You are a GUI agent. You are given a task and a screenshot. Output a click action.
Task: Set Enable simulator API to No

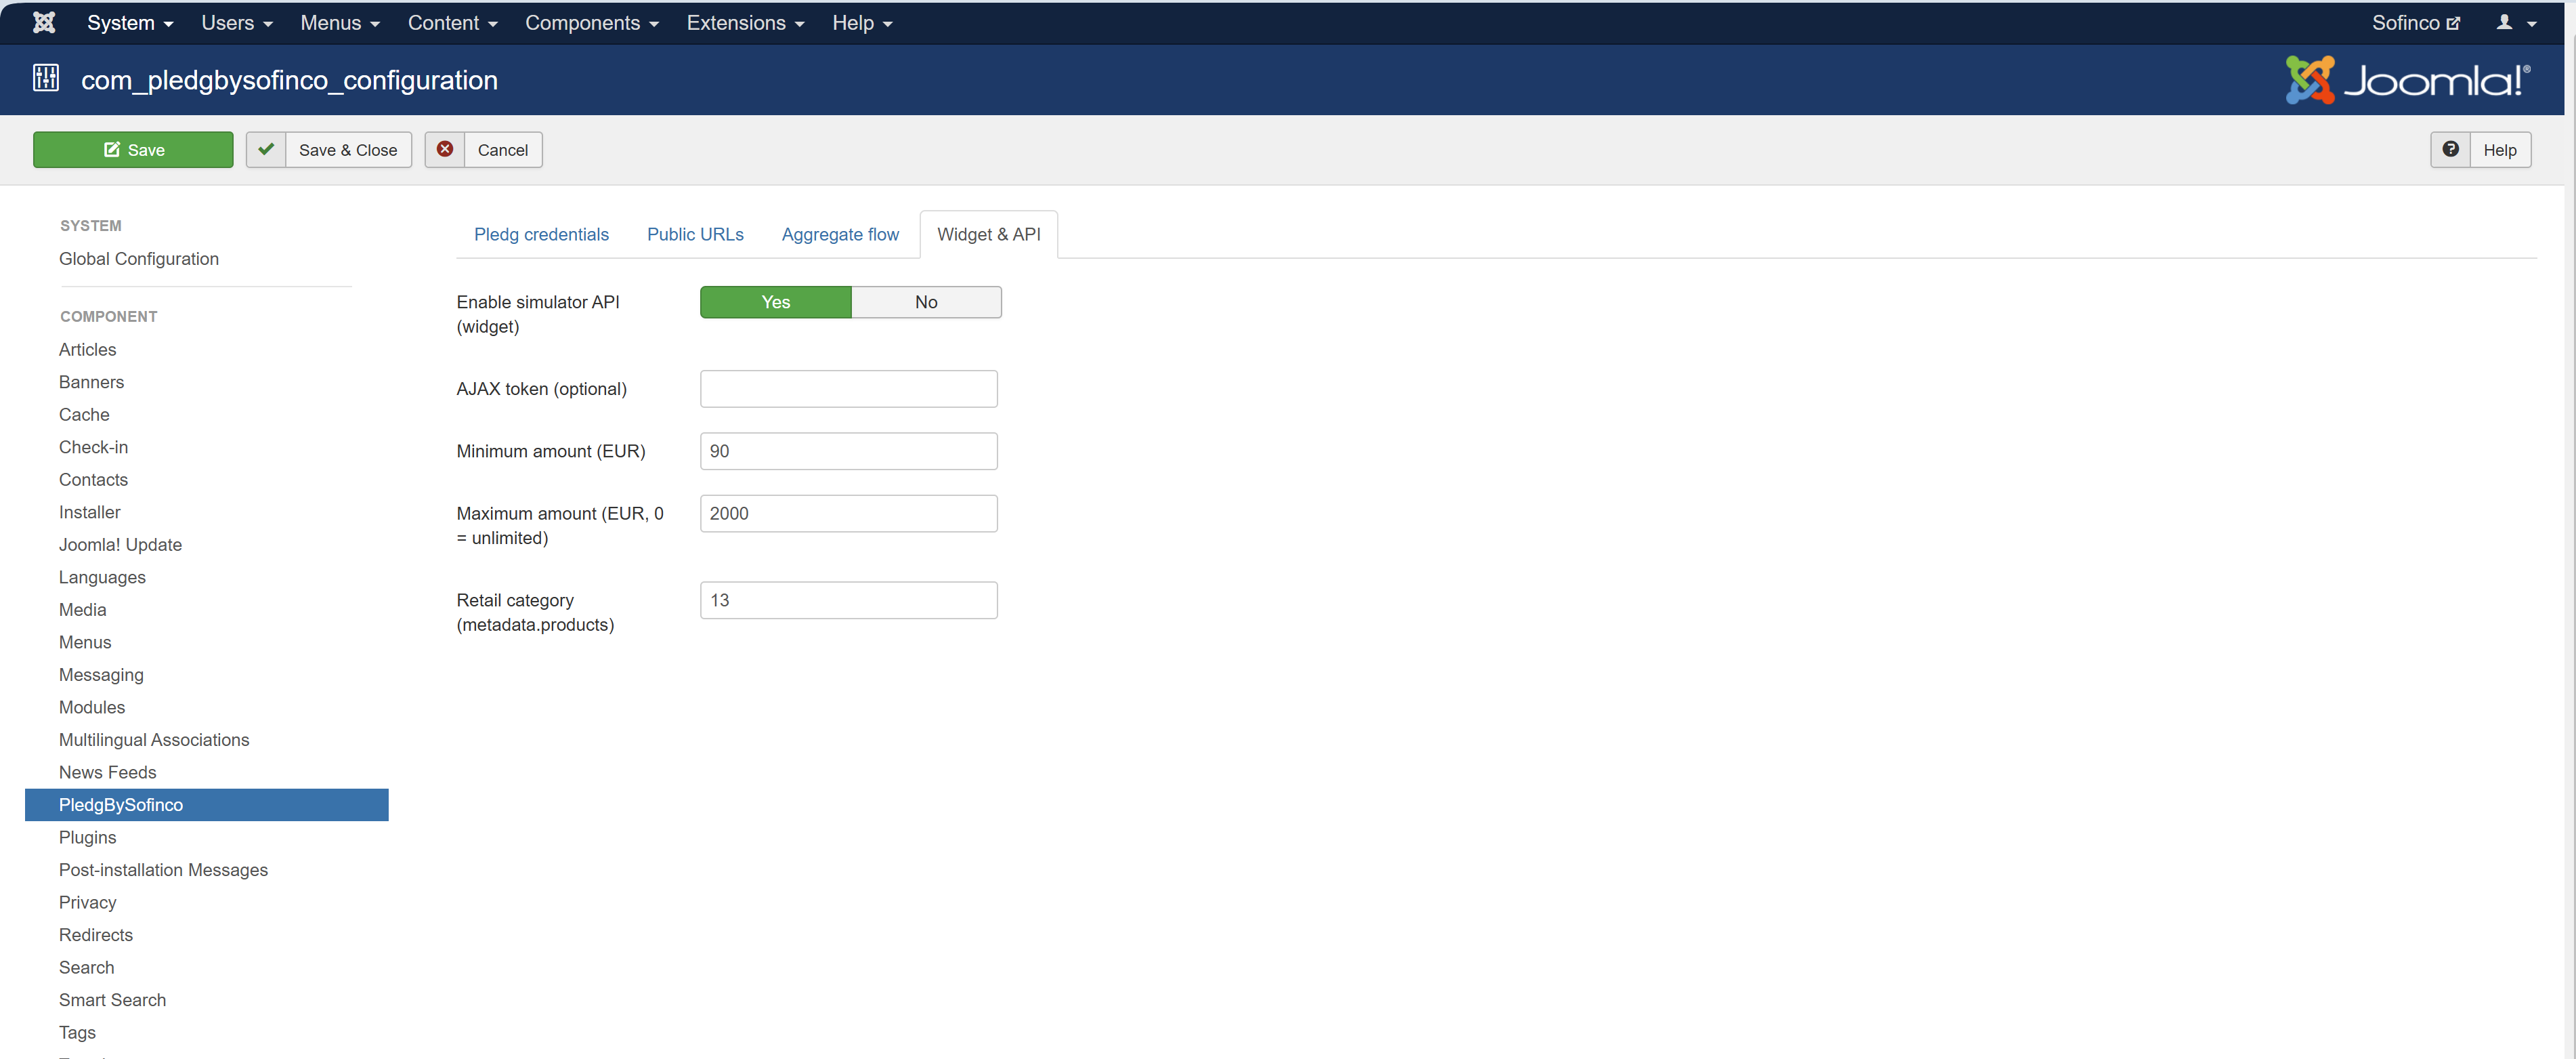[926, 302]
